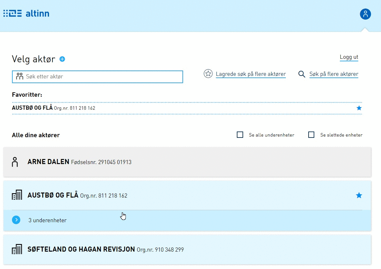Open Lagrede søk på flere aktører
This screenshot has width=381, height=269.
pos(250,74)
